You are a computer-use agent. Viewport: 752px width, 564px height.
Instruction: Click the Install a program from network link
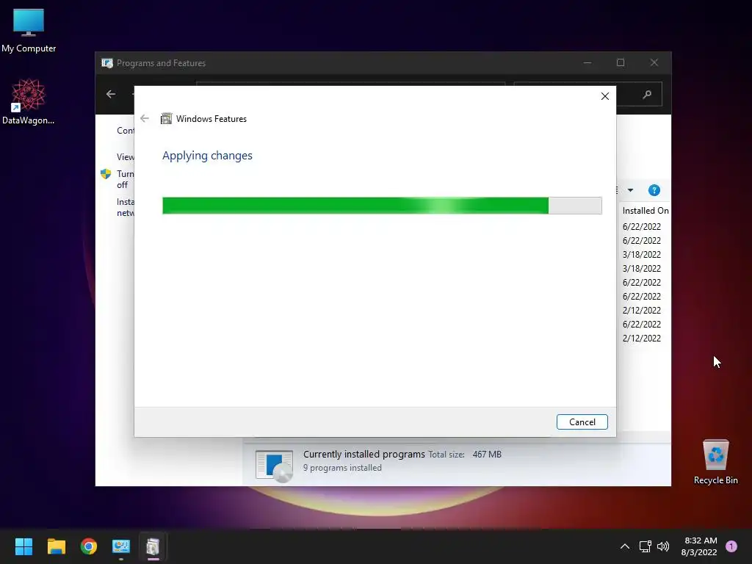pos(126,207)
